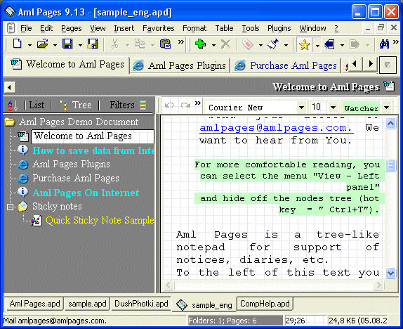The image size is (403, 329).
Task: Open the Pages menu
Action: click(71, 28)
